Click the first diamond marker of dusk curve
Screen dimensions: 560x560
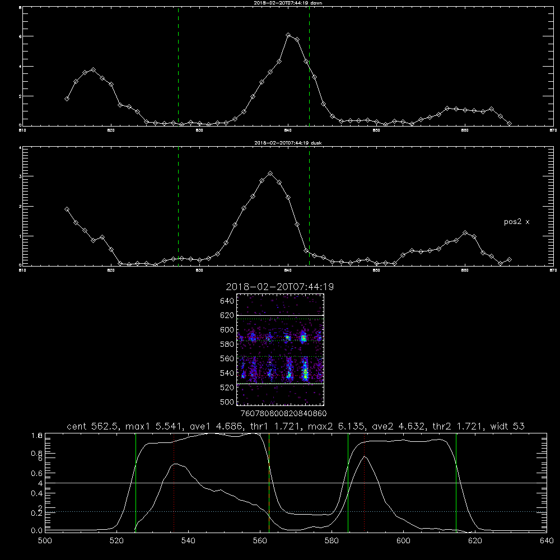pos(67,209)
